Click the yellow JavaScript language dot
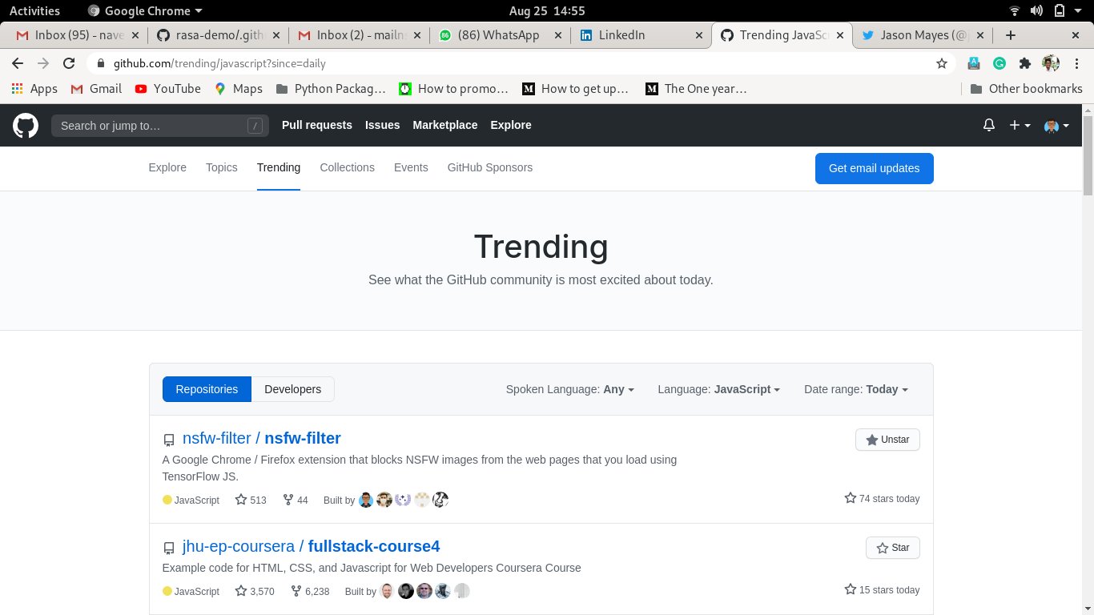 click(x=167, y=500)
